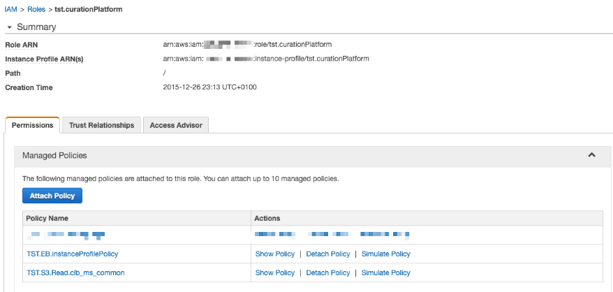Viewport: 613px width, 292px height.
Task: Collapse the Summary section triangle
Action: [9, 27]
